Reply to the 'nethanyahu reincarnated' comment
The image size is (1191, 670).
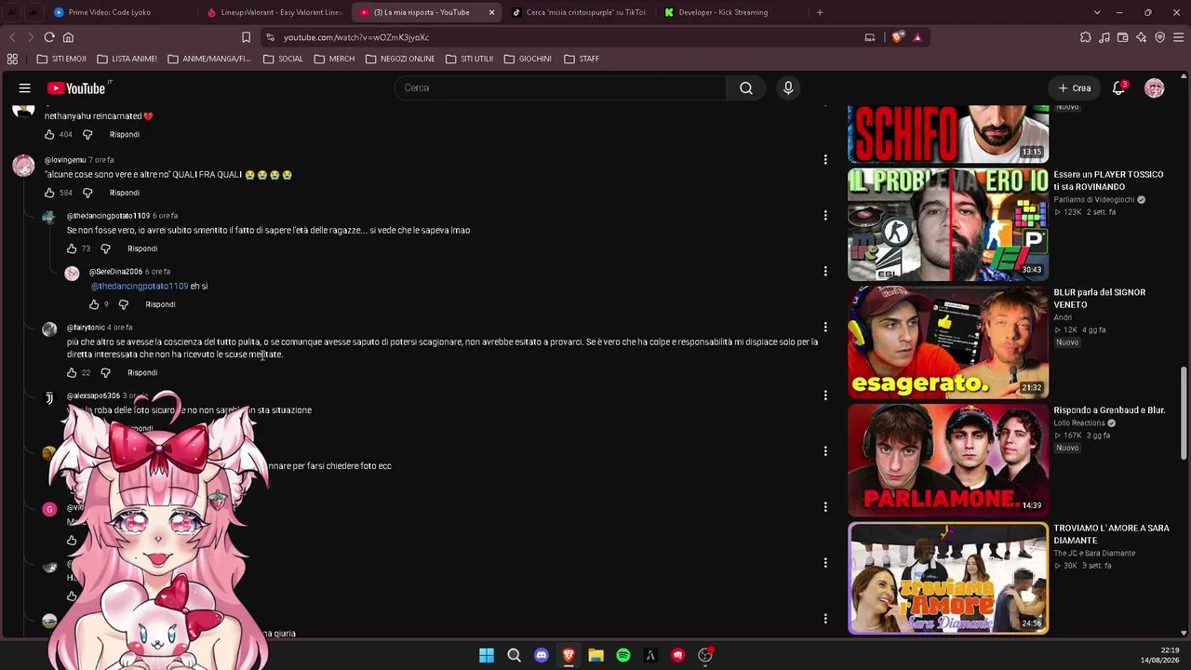point(124,135)
